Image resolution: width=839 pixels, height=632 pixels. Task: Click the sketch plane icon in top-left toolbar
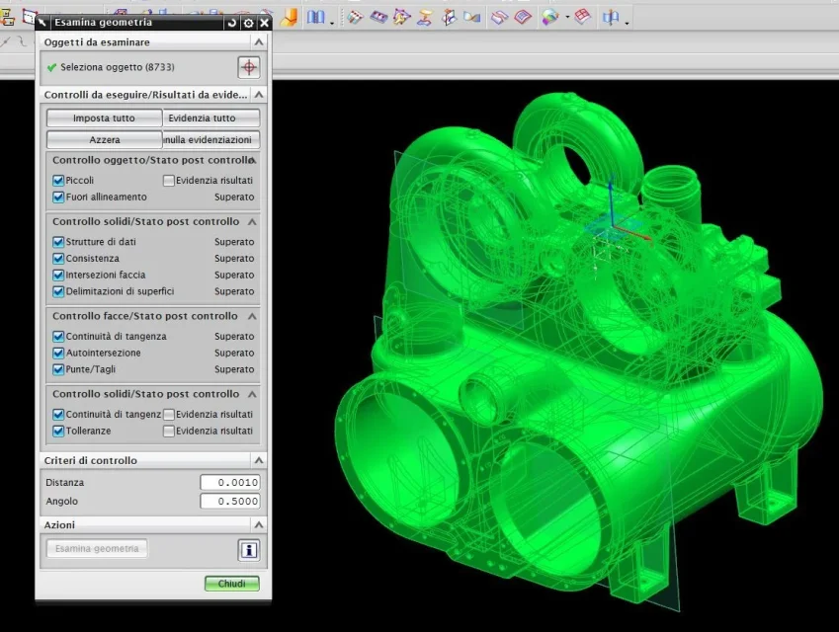pyautogui.click(x=29, y=17)
